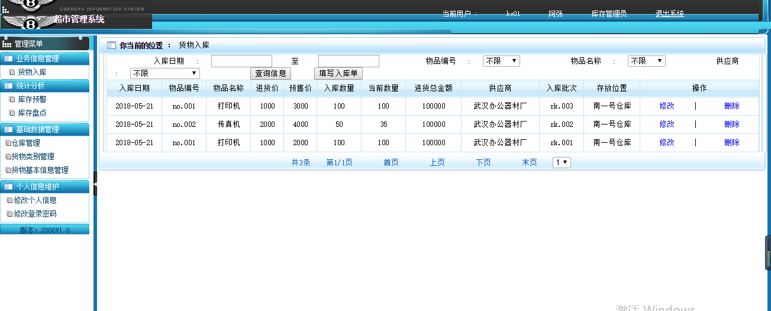The width and height of the screenshot is (771, 311).
Task: Click the 查询信息 button
Action: 270,73
